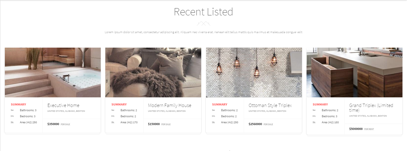Viewport: 407px width, 151px height.
Task: Click Summary label on Ottoman Style Triplex card
Action: point(220,105)
